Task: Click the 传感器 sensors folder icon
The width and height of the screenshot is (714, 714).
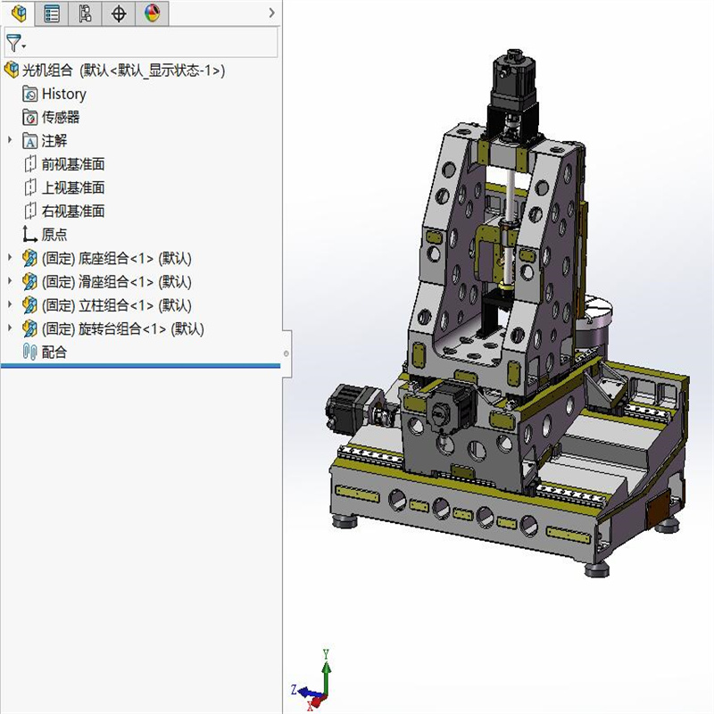Action: tap(30, 118)
